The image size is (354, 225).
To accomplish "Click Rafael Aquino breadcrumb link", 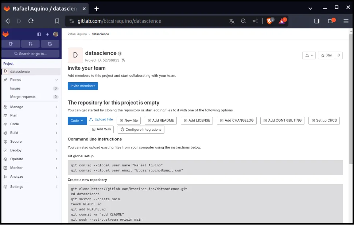I will [x=77, y=34].
